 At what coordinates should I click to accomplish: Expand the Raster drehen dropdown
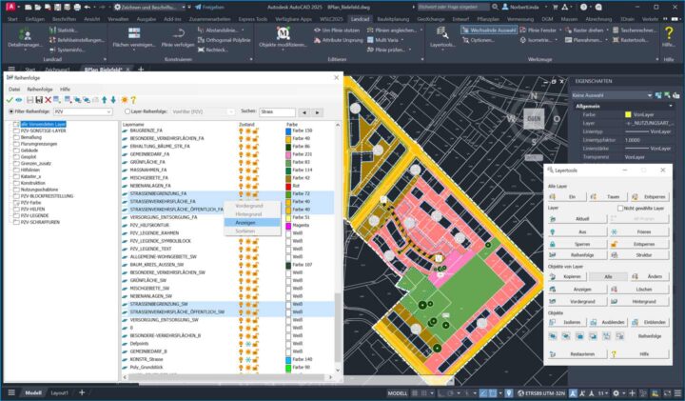tap(606, 30)
